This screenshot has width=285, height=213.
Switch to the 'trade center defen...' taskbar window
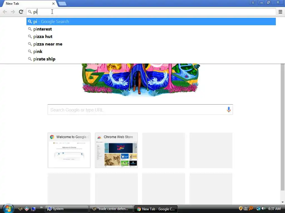[x=111, y=209]
